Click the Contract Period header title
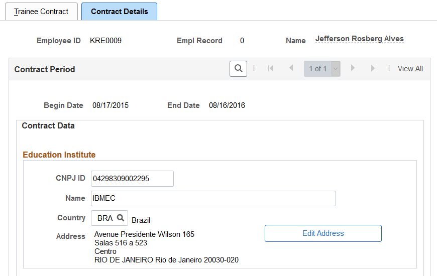Image resolution: width=437 pixels, height=276 pixels. 45,69
